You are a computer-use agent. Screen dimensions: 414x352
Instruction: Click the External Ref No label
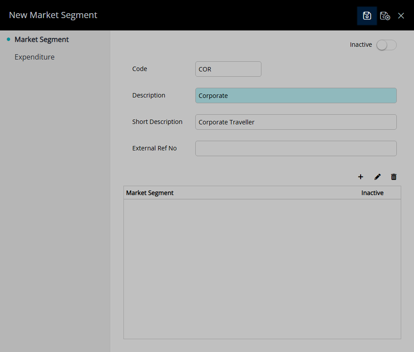[x=154, y=148]
